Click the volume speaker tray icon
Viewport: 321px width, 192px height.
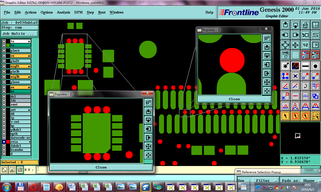click(288, 187)
